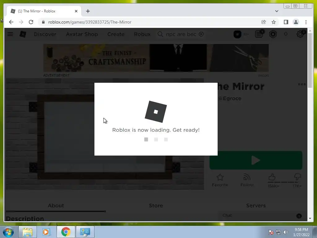Focus the Roblox search field

(181, 34)
